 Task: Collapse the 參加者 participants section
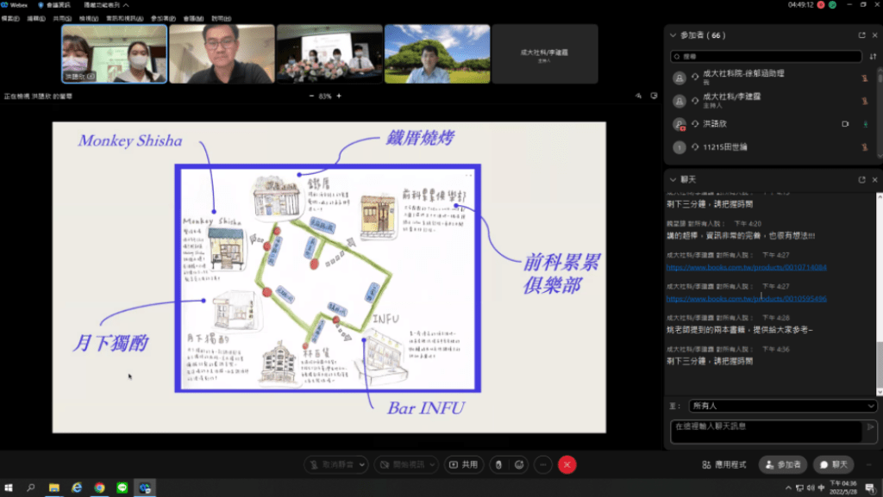pyautogui.click(x=673, y=35)
